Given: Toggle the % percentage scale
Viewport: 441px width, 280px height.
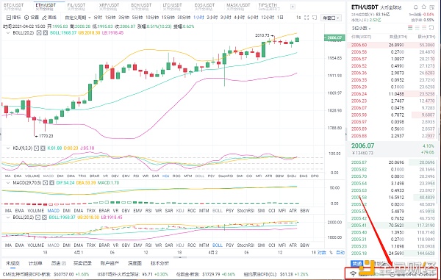Looking at the screenshot, I should pyautogui.click(x=331, y=253).
